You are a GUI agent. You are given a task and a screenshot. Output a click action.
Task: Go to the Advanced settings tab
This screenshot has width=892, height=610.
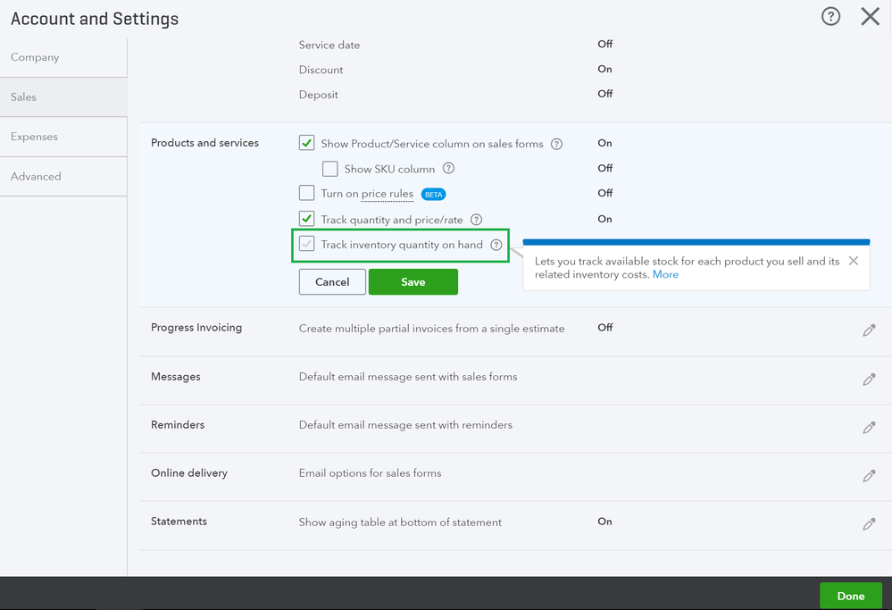point(36,177)
